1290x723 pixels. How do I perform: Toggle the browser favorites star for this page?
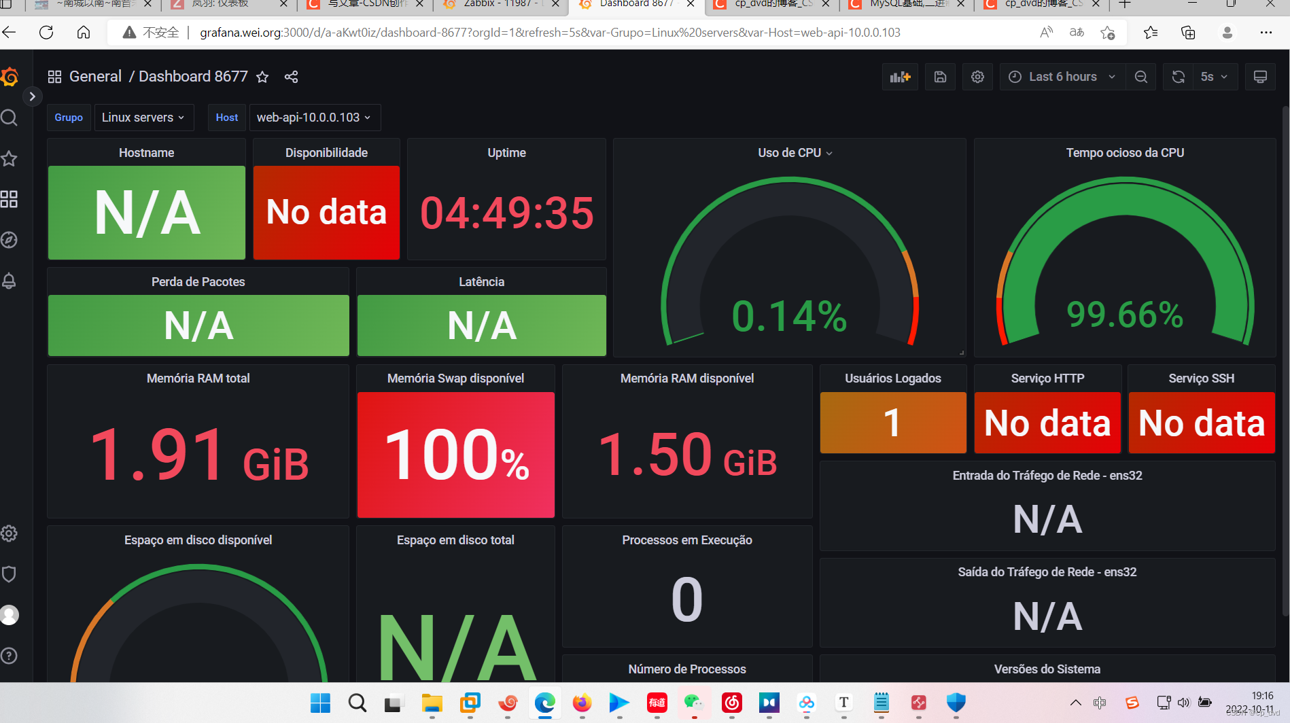[1109, 32]
